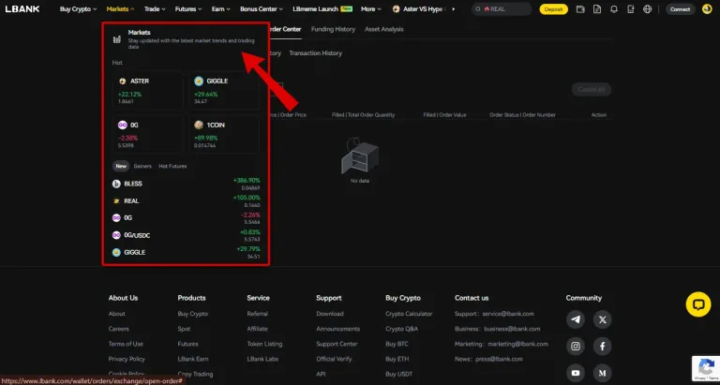Open the Facebook community icon
The width and height of the screenshot is (720, 385).
(603, 347)
